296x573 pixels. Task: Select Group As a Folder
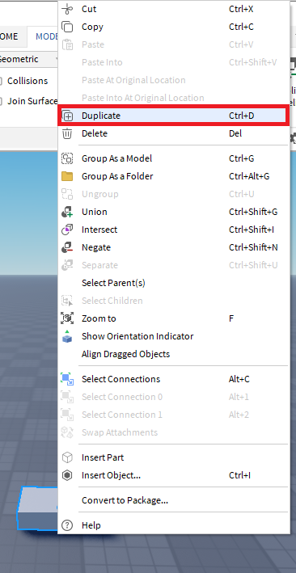pos(174,176)
